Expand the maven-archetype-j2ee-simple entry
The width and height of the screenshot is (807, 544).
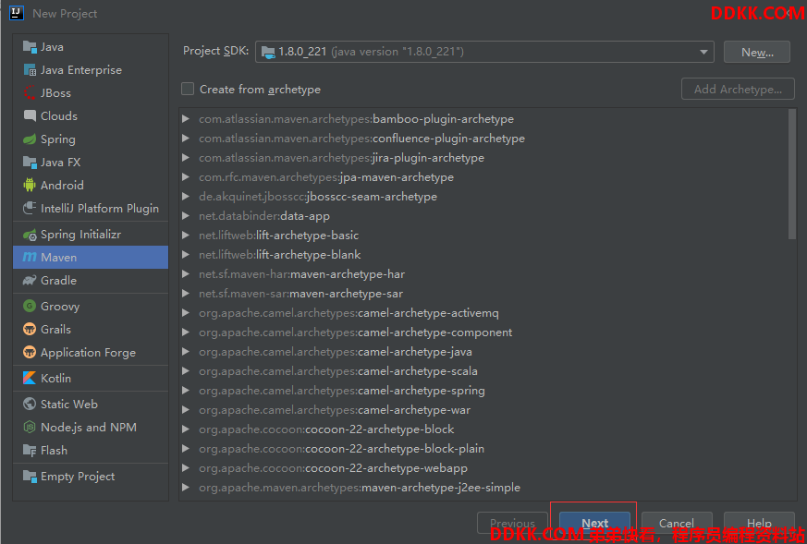[x=186, y=488]
